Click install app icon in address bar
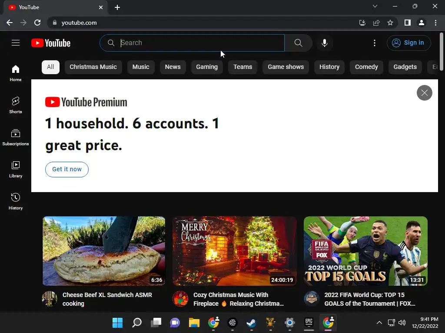 click(362, 23)
